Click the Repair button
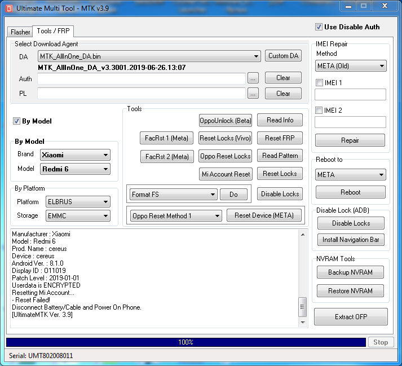This screenshot has width=402, height=366. click(x=350, y=140)
